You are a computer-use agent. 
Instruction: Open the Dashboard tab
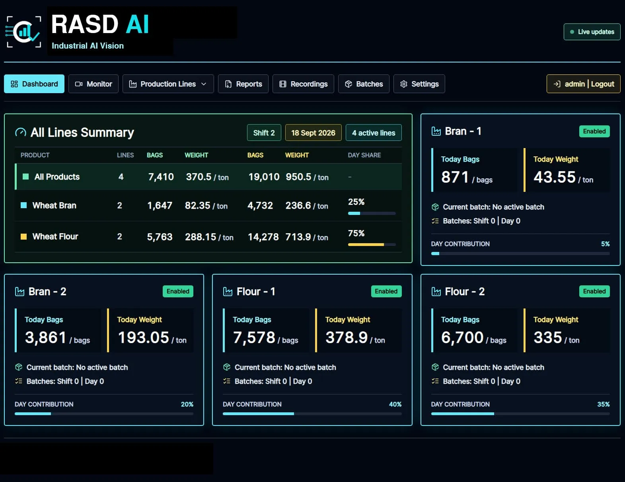coord(34,84)
